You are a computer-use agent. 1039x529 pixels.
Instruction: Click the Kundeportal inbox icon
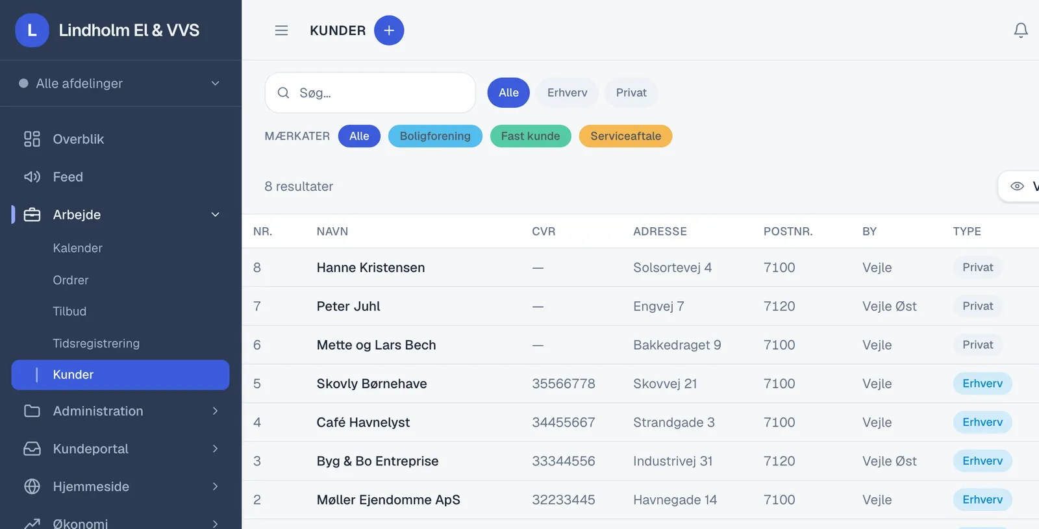[32, 449]
